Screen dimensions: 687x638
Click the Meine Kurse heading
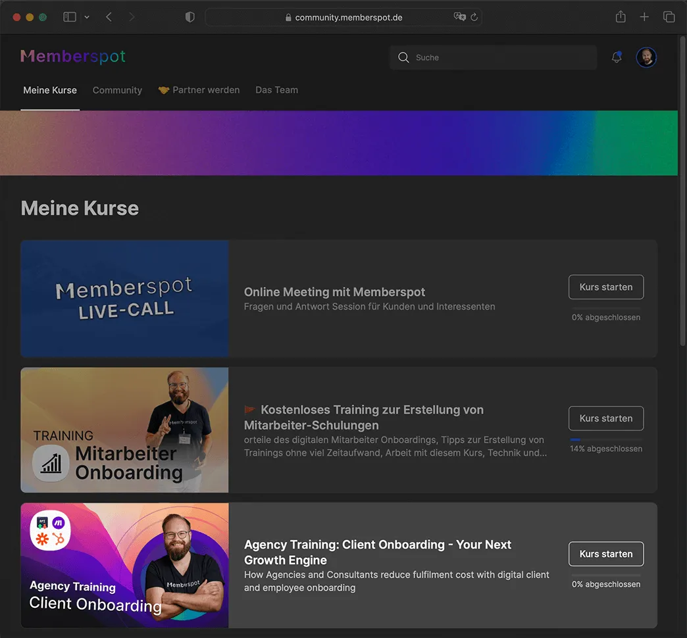coord(80,209)
